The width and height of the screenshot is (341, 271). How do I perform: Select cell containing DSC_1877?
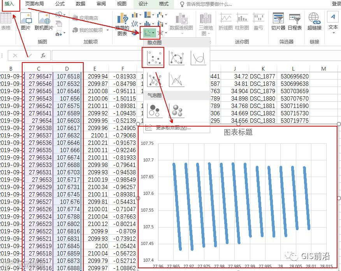(263, 76)
